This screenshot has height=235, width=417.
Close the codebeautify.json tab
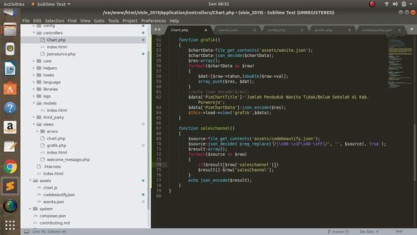pyautogui.click(x=399, y=30)
